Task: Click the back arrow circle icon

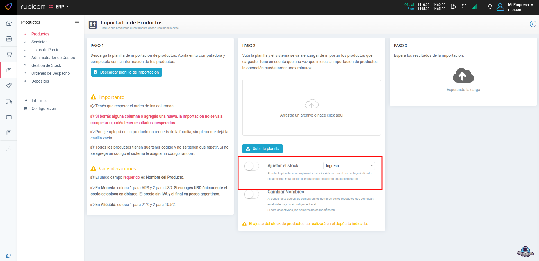Action: [533, 24]
